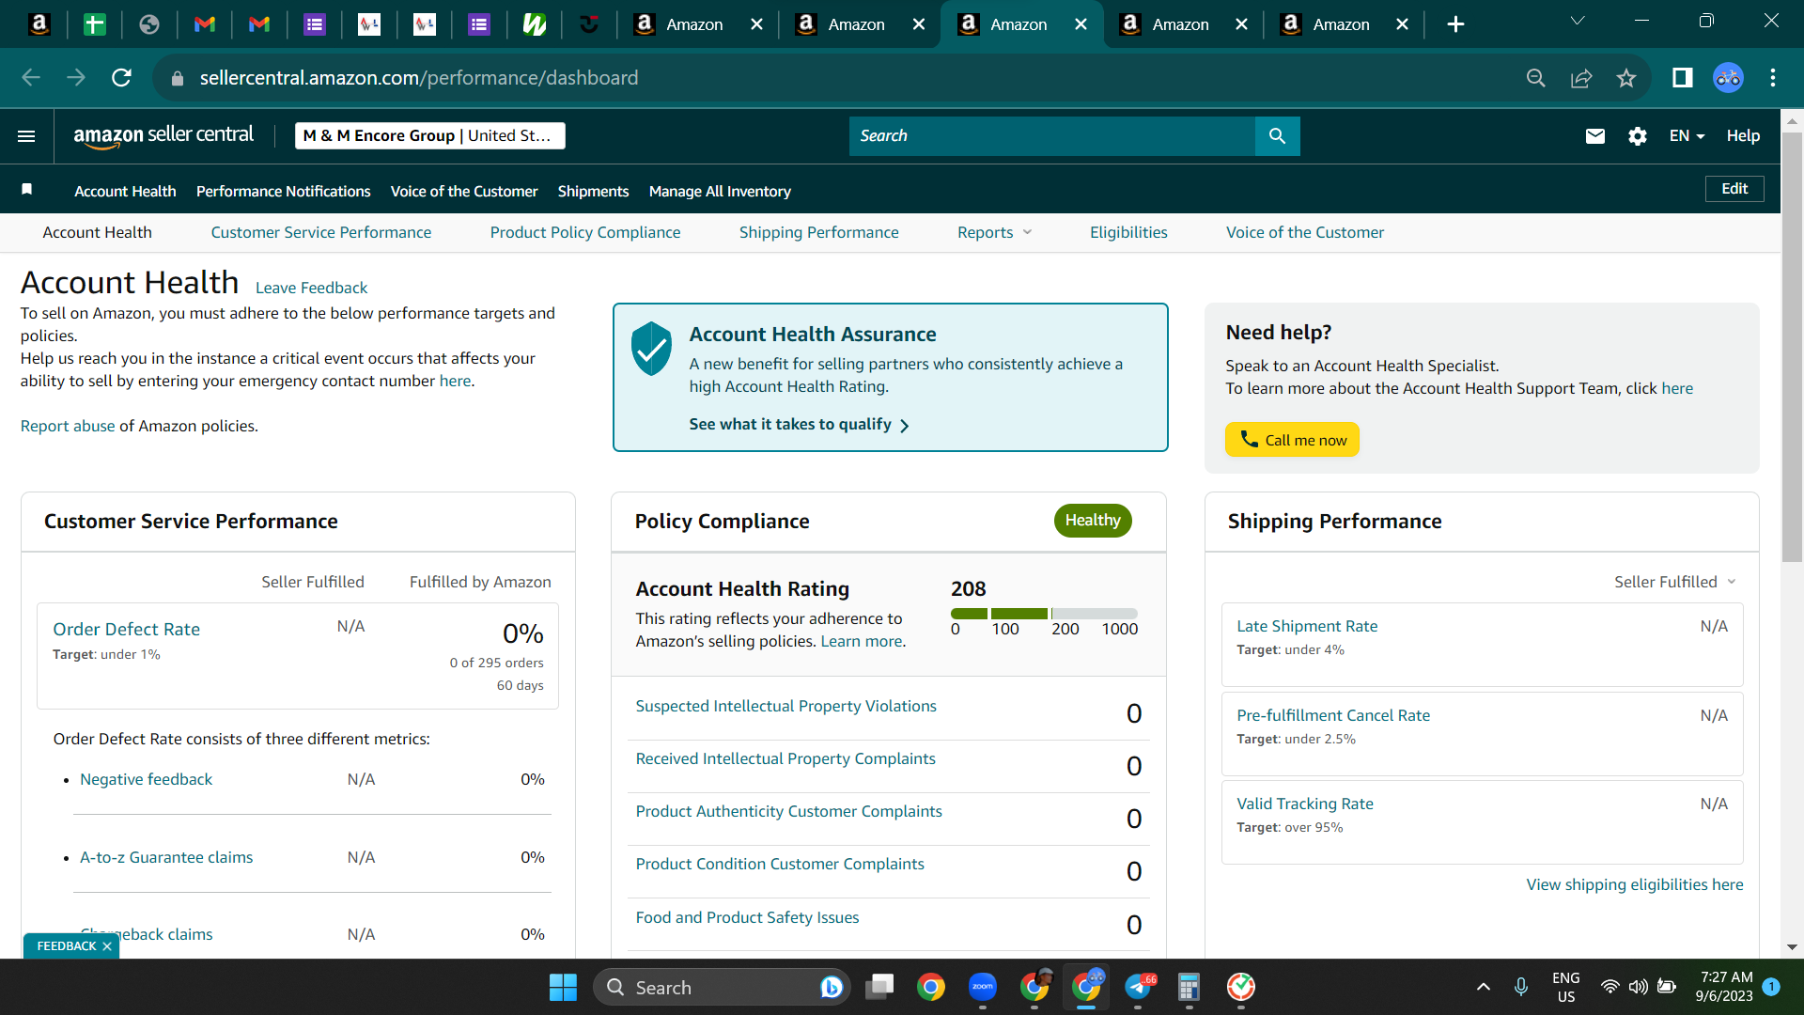This screenshot has height=1015, width=1804.
Task: Go to the Shipping Performance tab
Action: (819, 232)
